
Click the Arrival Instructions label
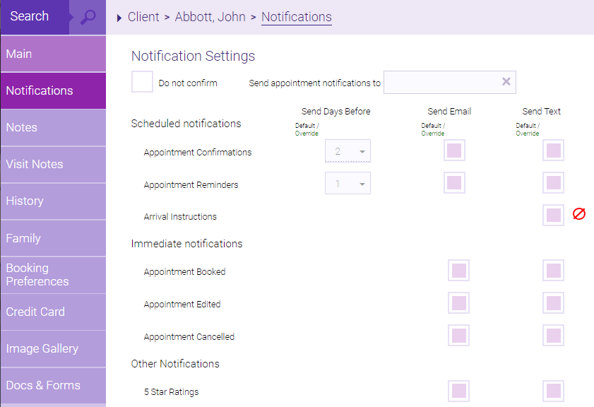[x=180, y=217]
